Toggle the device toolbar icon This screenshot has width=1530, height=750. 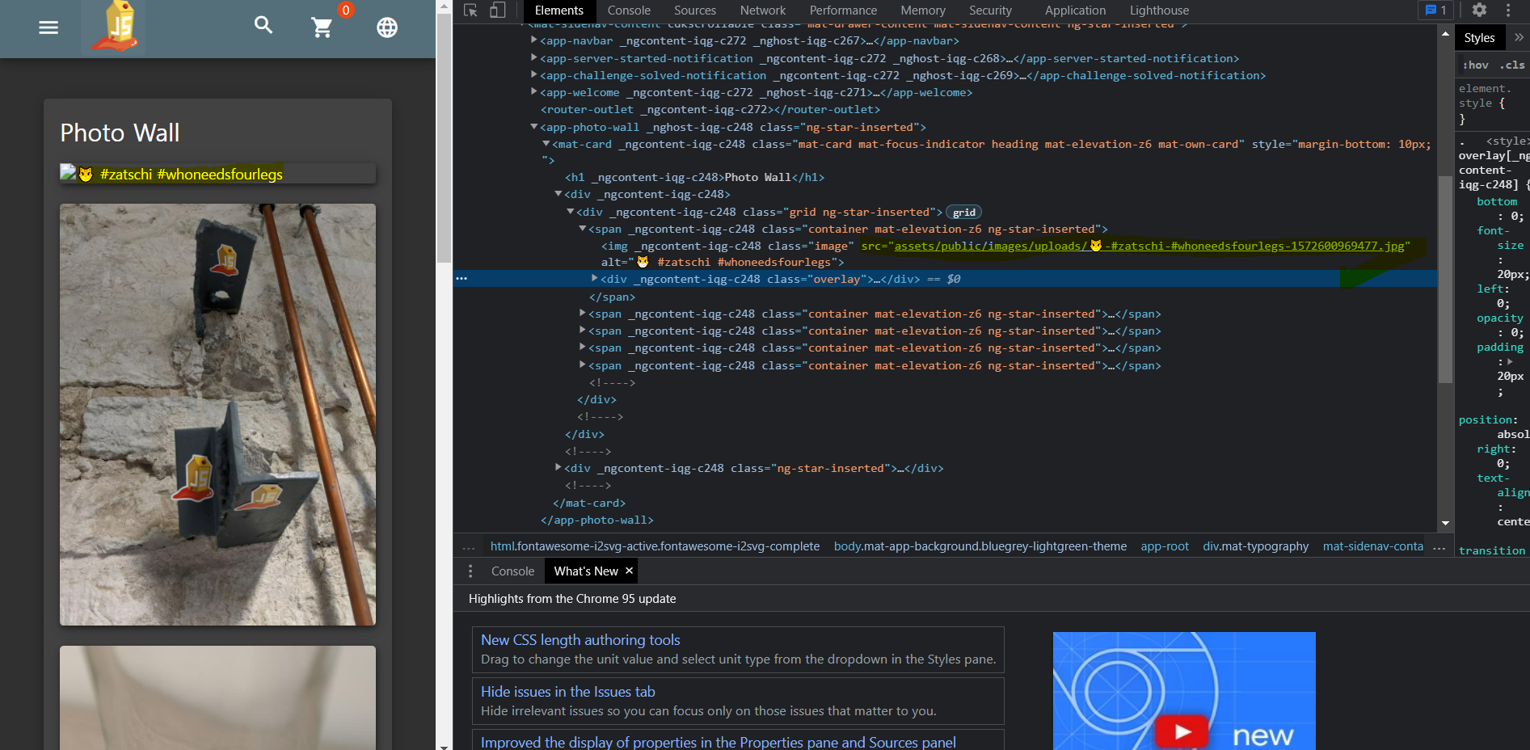click(498, 11)
